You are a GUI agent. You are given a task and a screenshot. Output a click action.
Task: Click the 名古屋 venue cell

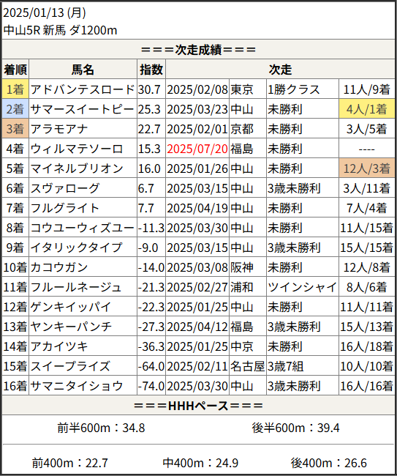pyautogui.click(x=248, y=365)
